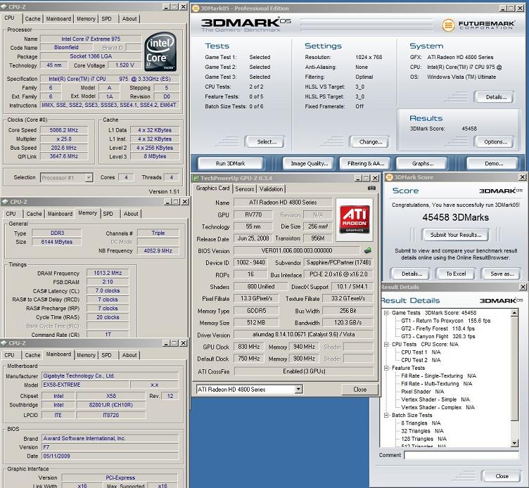Click DRAM Frequency value 1013.2 MHz
This screenshot has width=529, height=488.
pos(108,273)
